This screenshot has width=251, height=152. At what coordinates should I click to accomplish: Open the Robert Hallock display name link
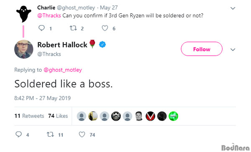[62, 45]
